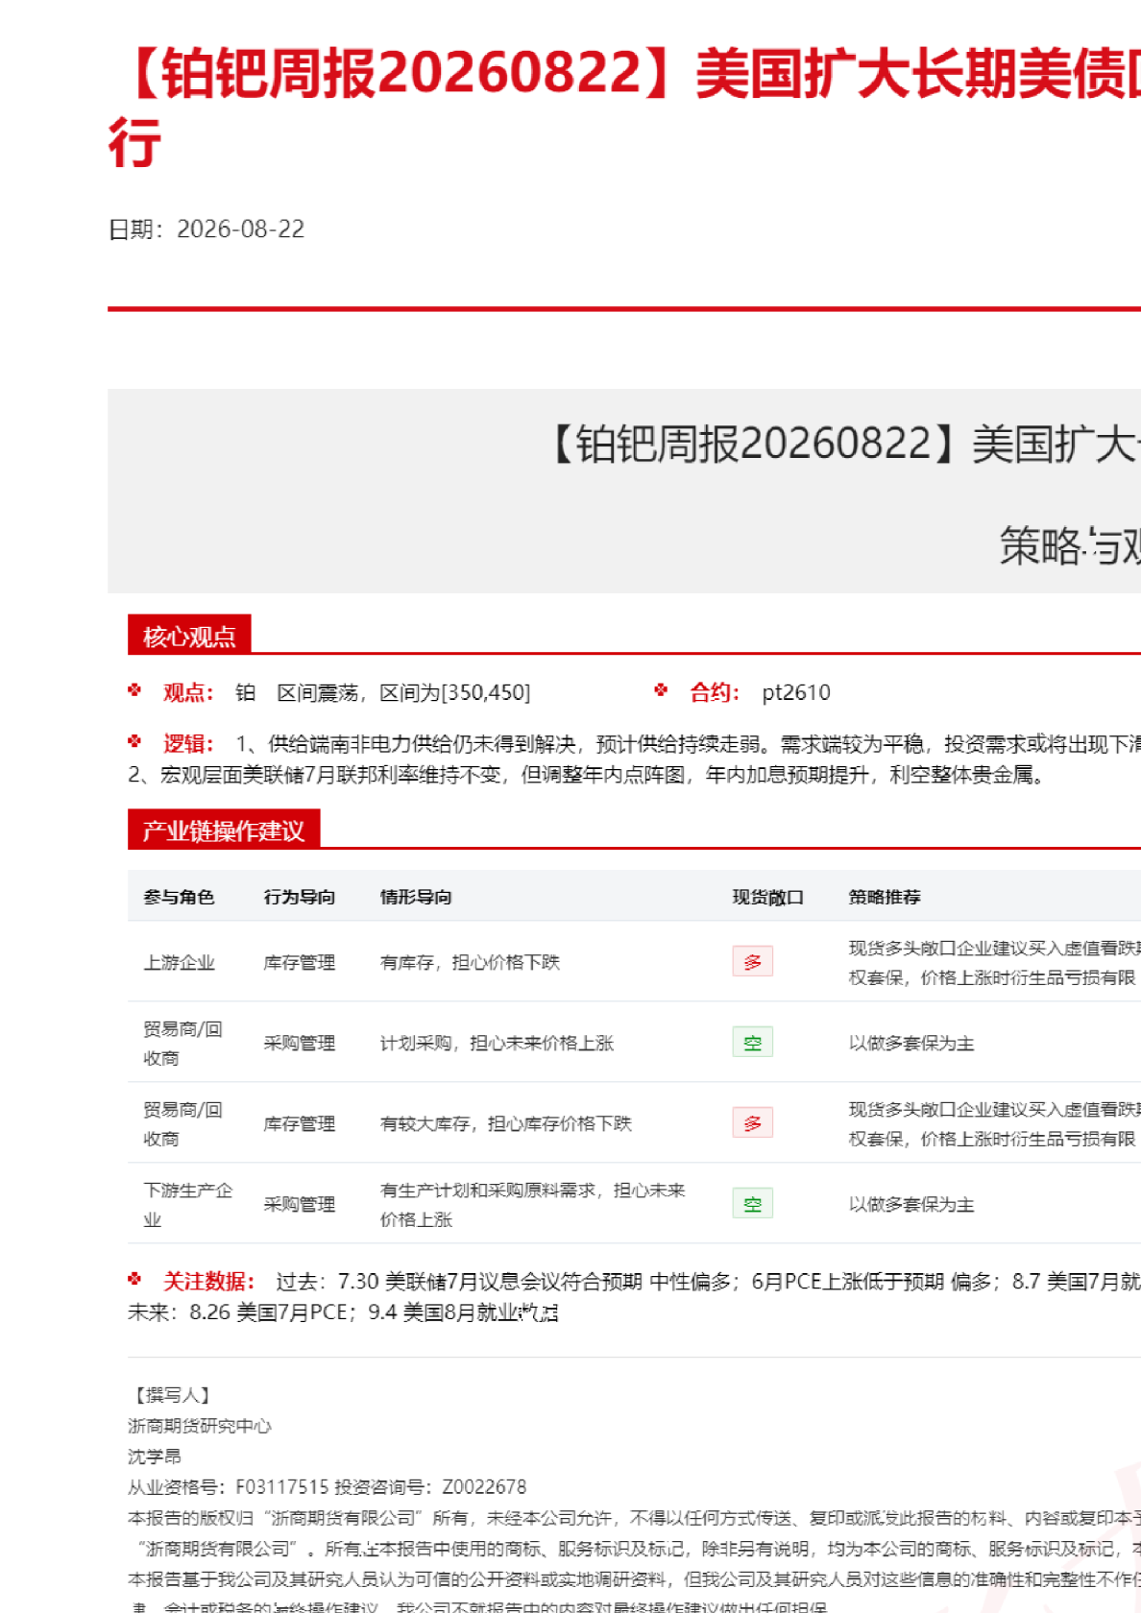Click the 策略与 subtitle in the gray banner

tap(1070, 545)
